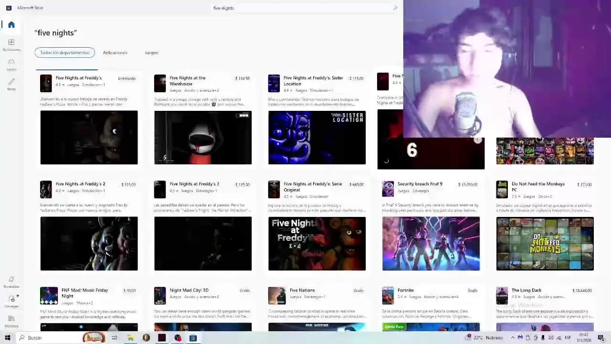Open Five Nights at Freddy's 2 icon
The width and height of the screenshot is (611, 344).
pyautogui.click(x=46, y=189)
